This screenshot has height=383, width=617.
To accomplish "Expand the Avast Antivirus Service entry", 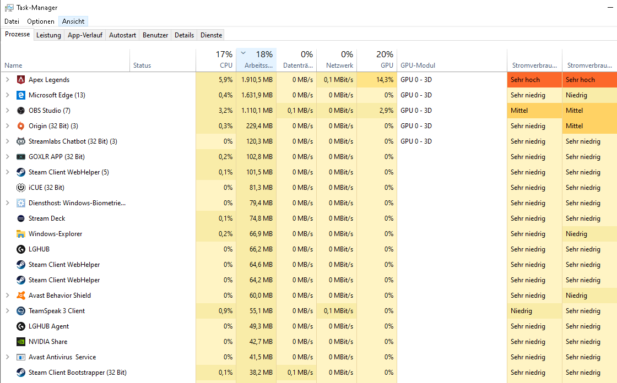I will point(8,357).
